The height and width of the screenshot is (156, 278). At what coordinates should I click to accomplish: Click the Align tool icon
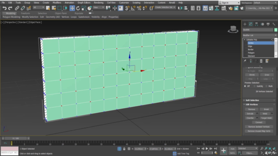click(x=185, y=8)
